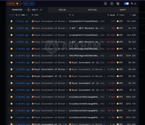Open the TIME column filter icon
This screenshot has height=125, width=145.
tap(19, 15)
